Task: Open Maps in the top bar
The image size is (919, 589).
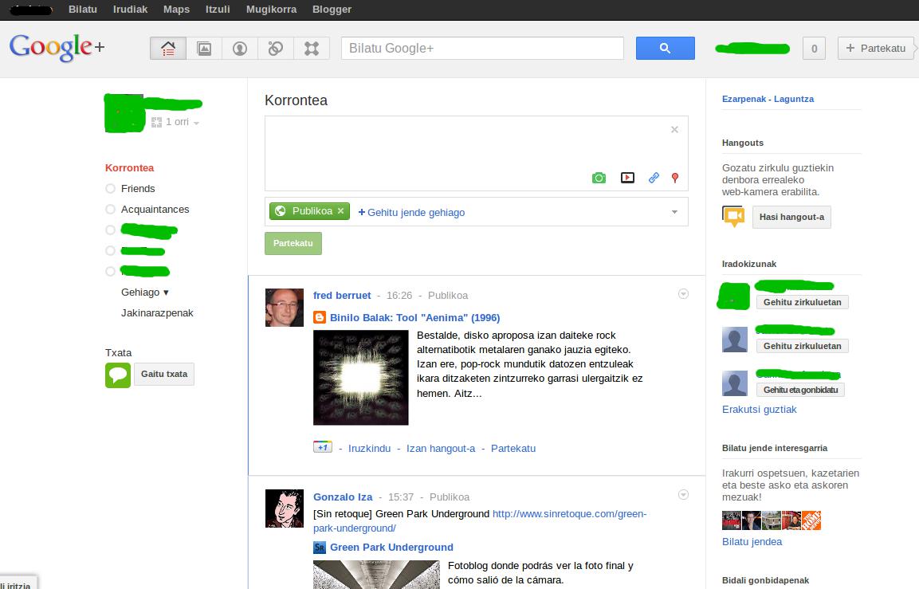Action: [176, 10]
